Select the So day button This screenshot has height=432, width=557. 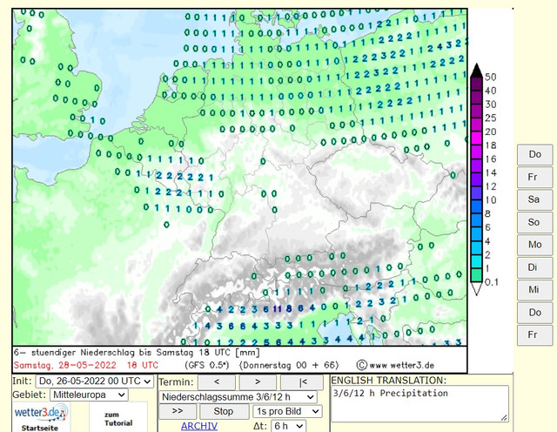click(535, 222)
